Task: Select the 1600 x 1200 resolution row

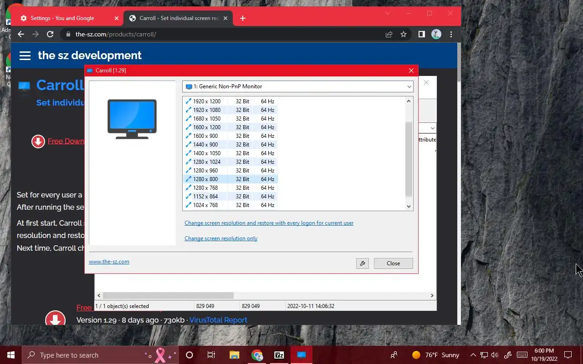Action: tap(230, 127)
